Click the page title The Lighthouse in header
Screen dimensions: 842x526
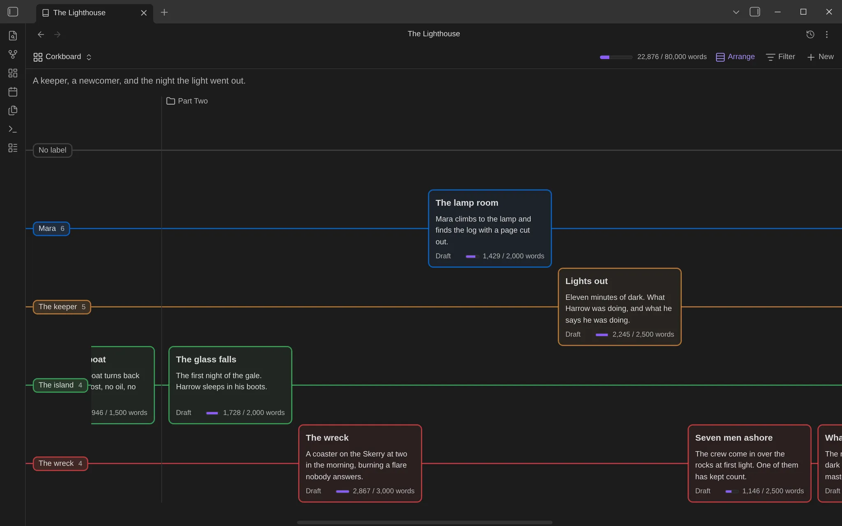(x=434, y=34)
